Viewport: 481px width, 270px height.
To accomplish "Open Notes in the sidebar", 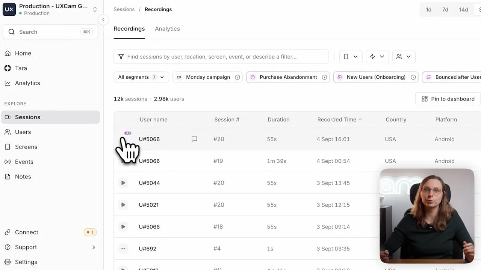I will (x=23, y=177).
